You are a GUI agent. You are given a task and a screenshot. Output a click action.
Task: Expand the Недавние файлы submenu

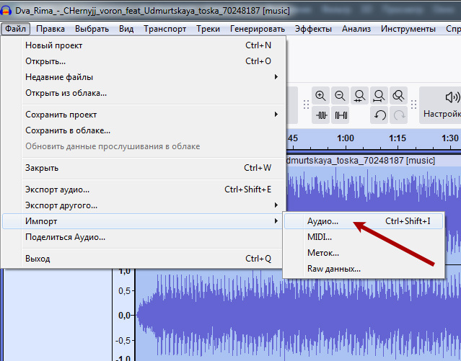tap(143, 77)
